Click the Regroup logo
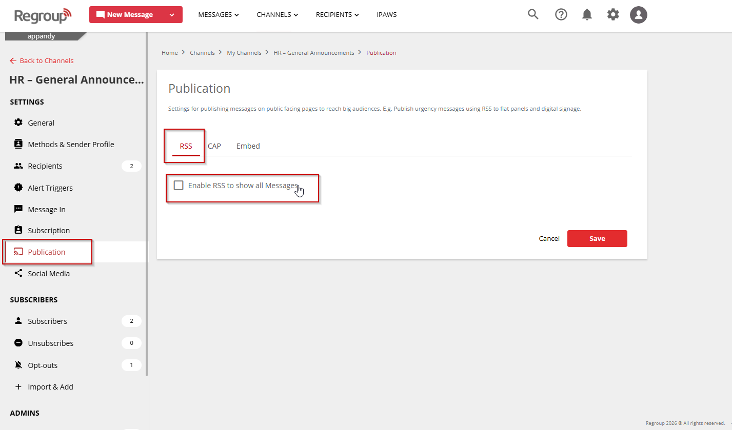This screenshot has height=430, width=732. (x=43, y=15)
